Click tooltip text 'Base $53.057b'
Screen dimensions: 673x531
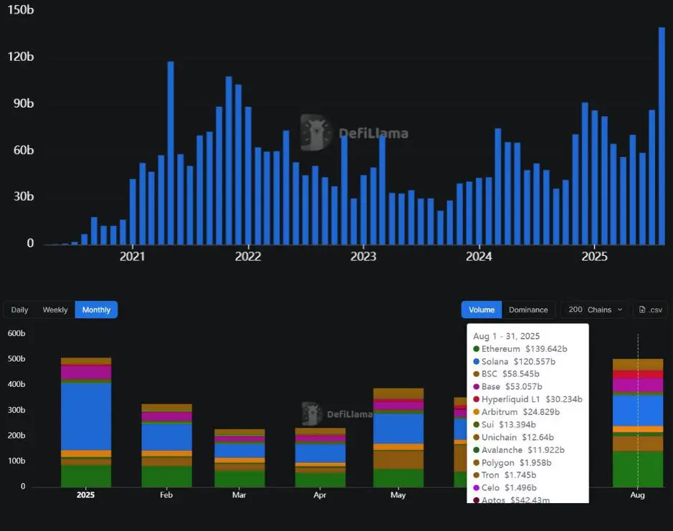[x=512, y=387]
